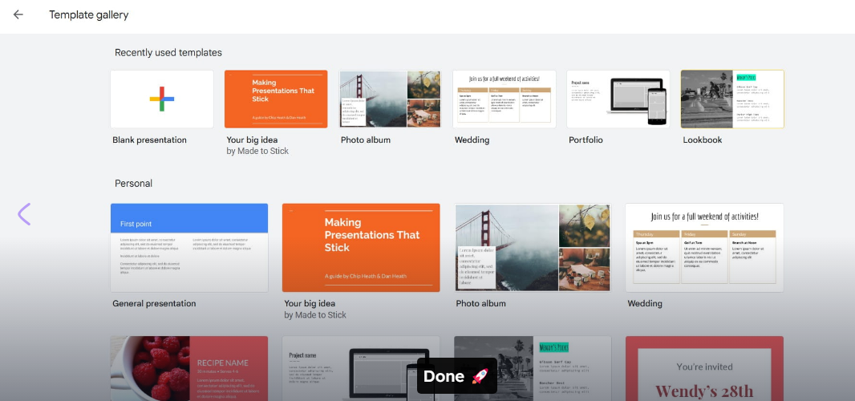855x401 pixels.
Task: Click the Done rocket button
Action: (457, 376)
